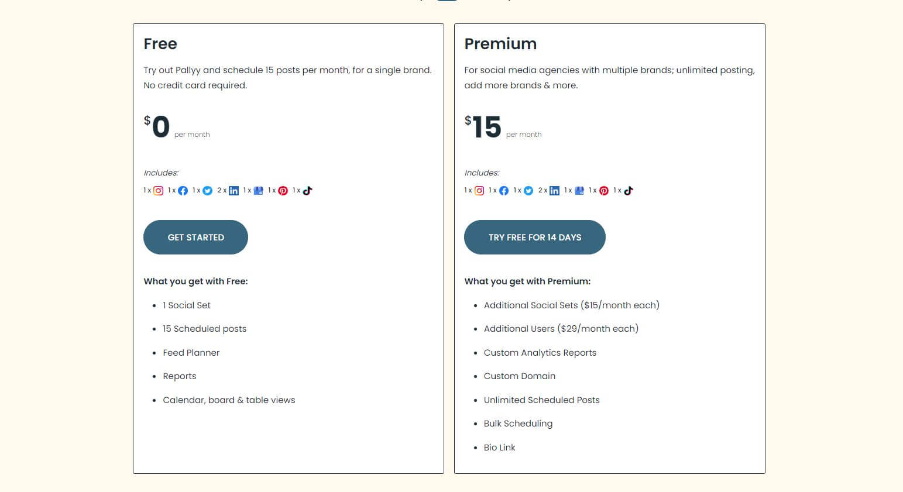Click the Pinterest icon in Free plan
Screen dimensions: 903x492
pos(283,191)
